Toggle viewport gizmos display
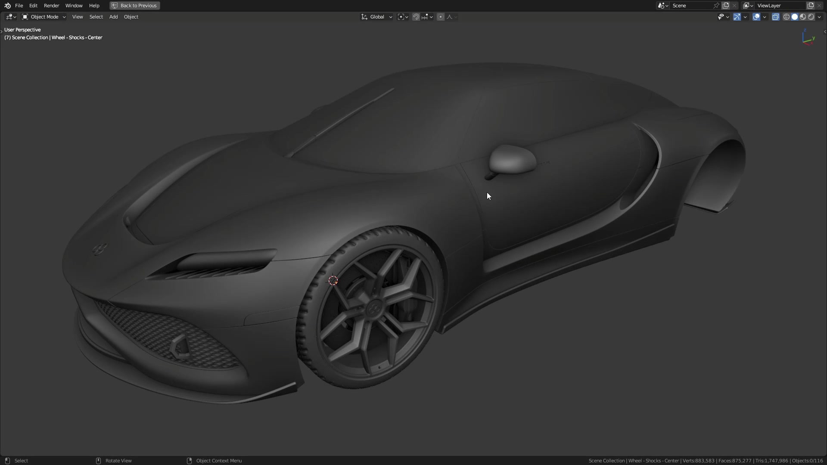Screen dimensions: 827x465 [x=737, y=17]
